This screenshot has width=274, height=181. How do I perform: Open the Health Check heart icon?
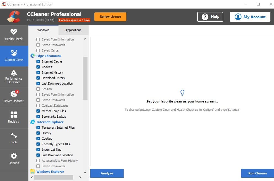pyautogui.click(x=14, y=32)
